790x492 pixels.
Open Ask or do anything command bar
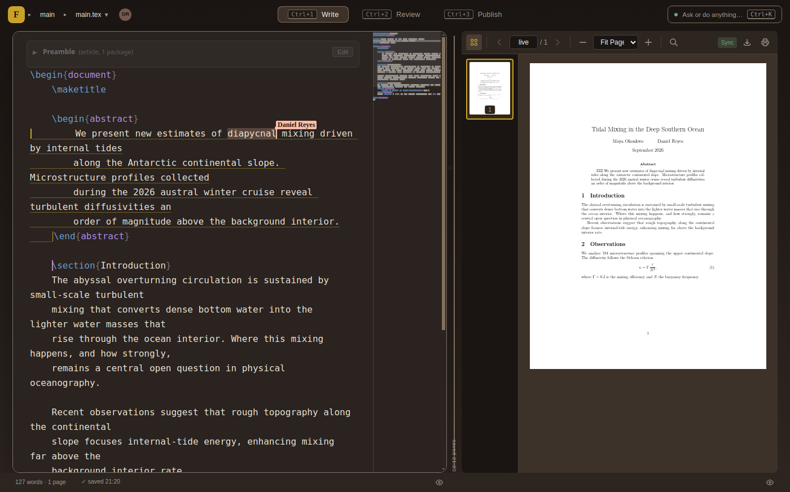coord(725,15)
